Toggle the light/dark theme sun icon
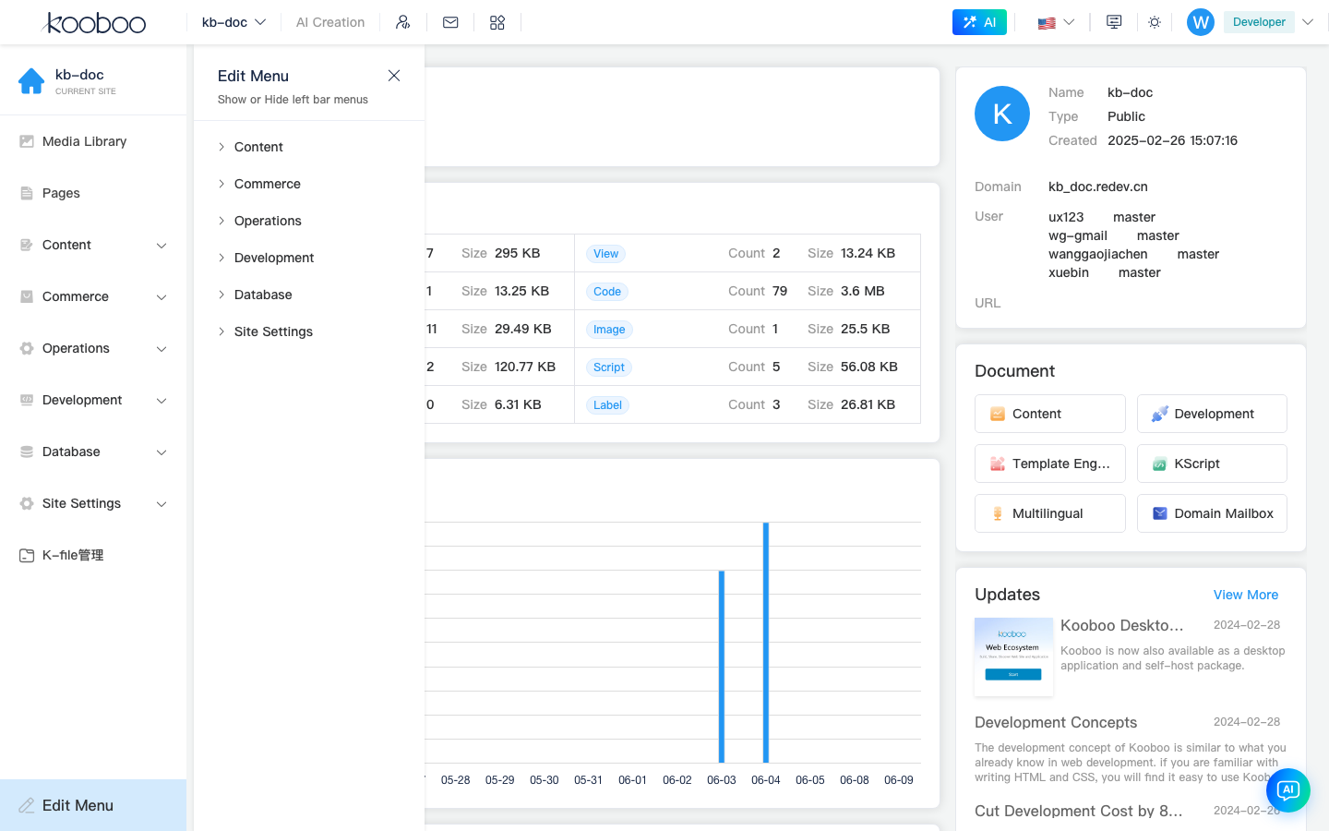Image resolution: width=1329 pixels, height=831 pixels. [1155, 22]
